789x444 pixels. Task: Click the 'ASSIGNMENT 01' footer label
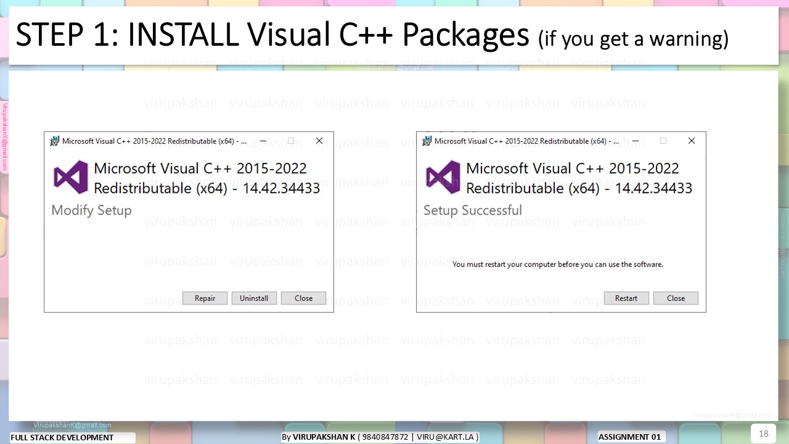pos(629,437)
